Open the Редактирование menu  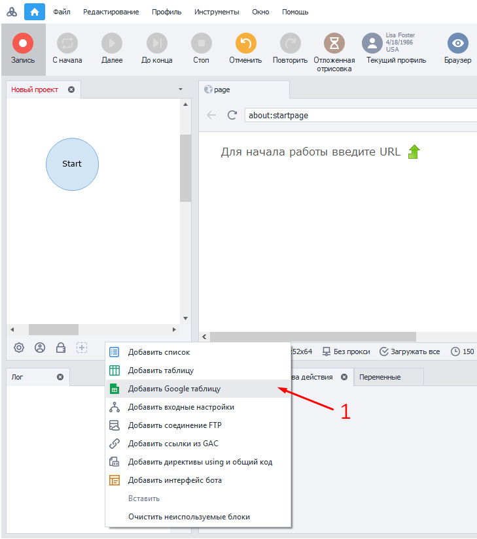coord(111,12)
